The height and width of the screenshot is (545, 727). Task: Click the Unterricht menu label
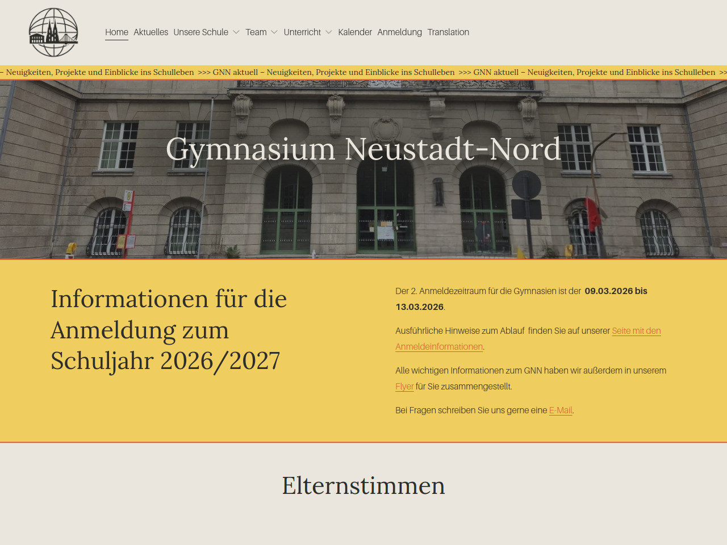tap(302, 32)
